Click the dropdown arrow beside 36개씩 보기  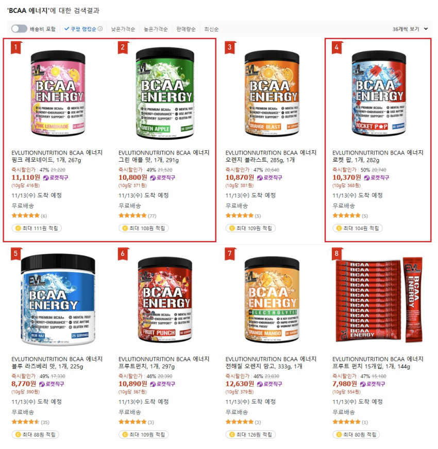[x=426, y=29]
